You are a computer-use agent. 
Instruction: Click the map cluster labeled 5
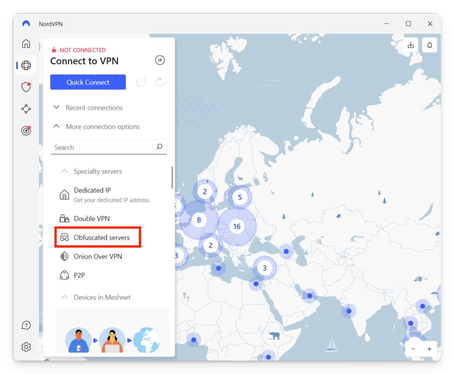(x=239, y=197)
